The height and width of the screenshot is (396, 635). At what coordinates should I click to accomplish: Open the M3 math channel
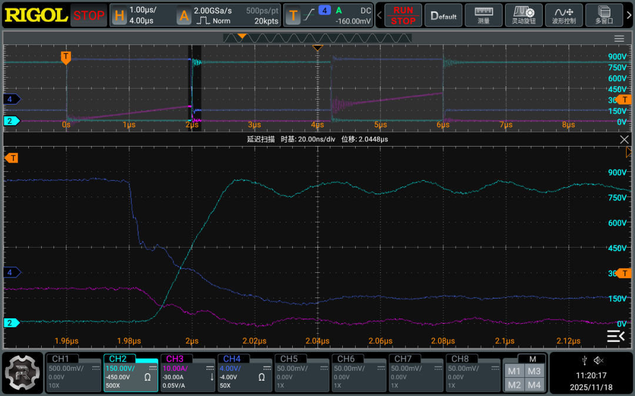tap(534, 371)
